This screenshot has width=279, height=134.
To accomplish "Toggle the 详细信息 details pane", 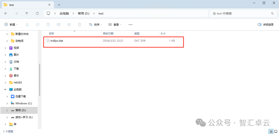I will click(266, 24).
